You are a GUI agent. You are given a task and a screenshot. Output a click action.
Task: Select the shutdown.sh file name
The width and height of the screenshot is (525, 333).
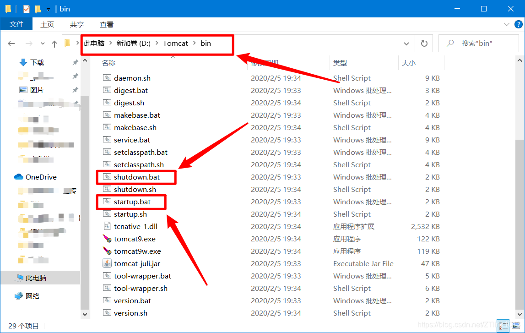[135, 189]
